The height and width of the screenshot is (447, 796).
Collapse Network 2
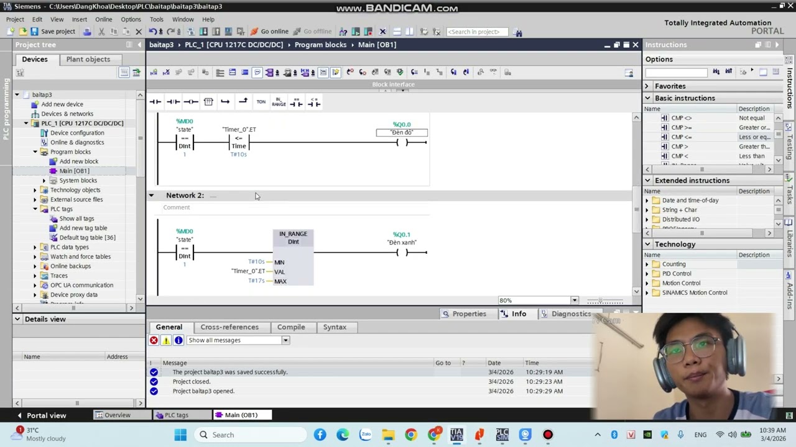point(151,196)
